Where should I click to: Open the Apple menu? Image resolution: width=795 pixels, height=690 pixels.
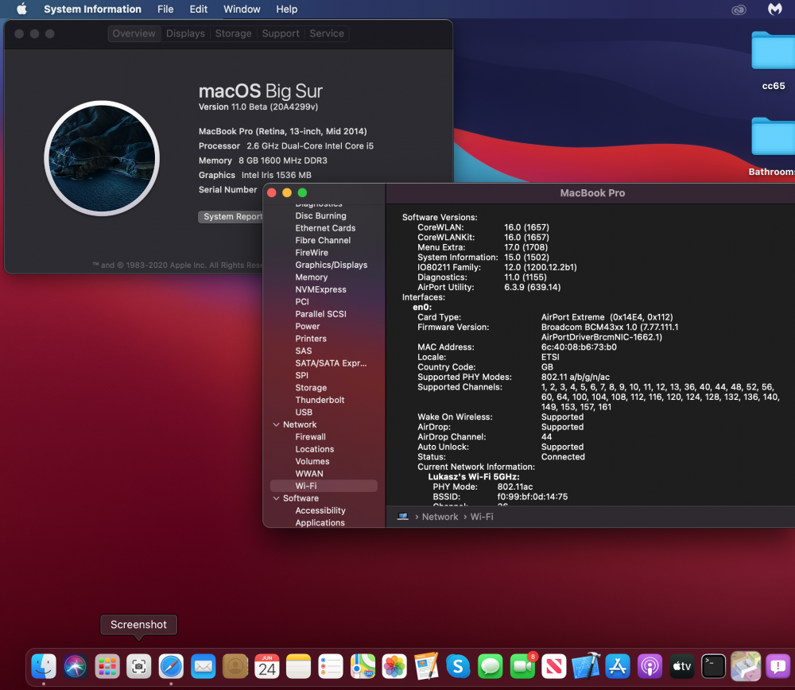[x=21, y=9]
